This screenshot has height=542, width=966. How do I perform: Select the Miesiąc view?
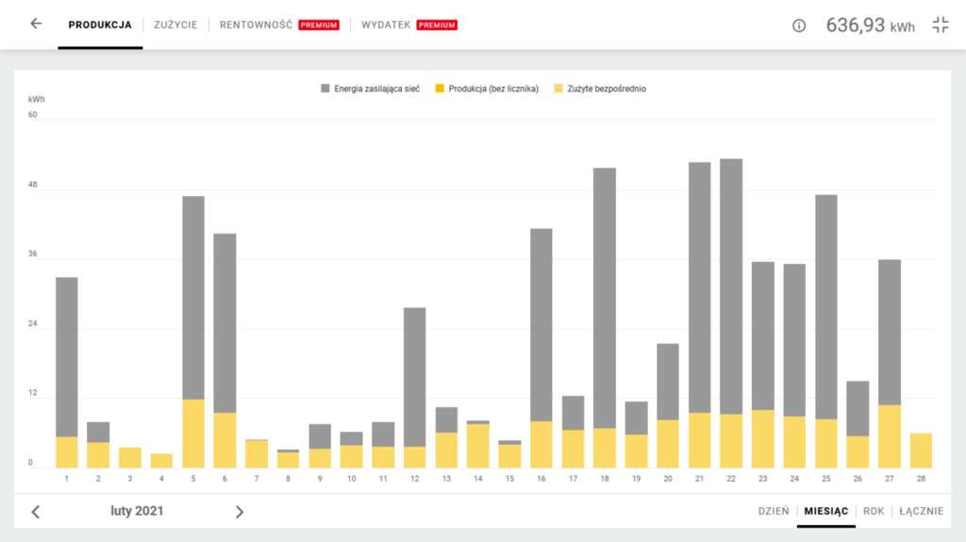[x=825, y=511]
